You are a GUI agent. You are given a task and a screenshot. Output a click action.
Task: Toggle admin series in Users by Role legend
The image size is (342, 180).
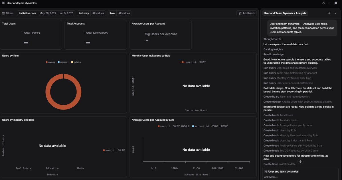(x=76, y=62)
